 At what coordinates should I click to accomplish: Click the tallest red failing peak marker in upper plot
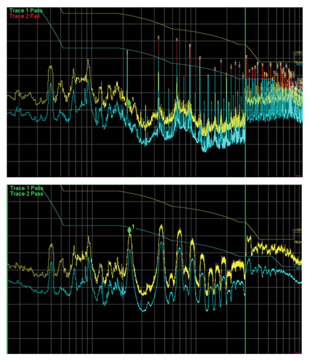[159, 38]
